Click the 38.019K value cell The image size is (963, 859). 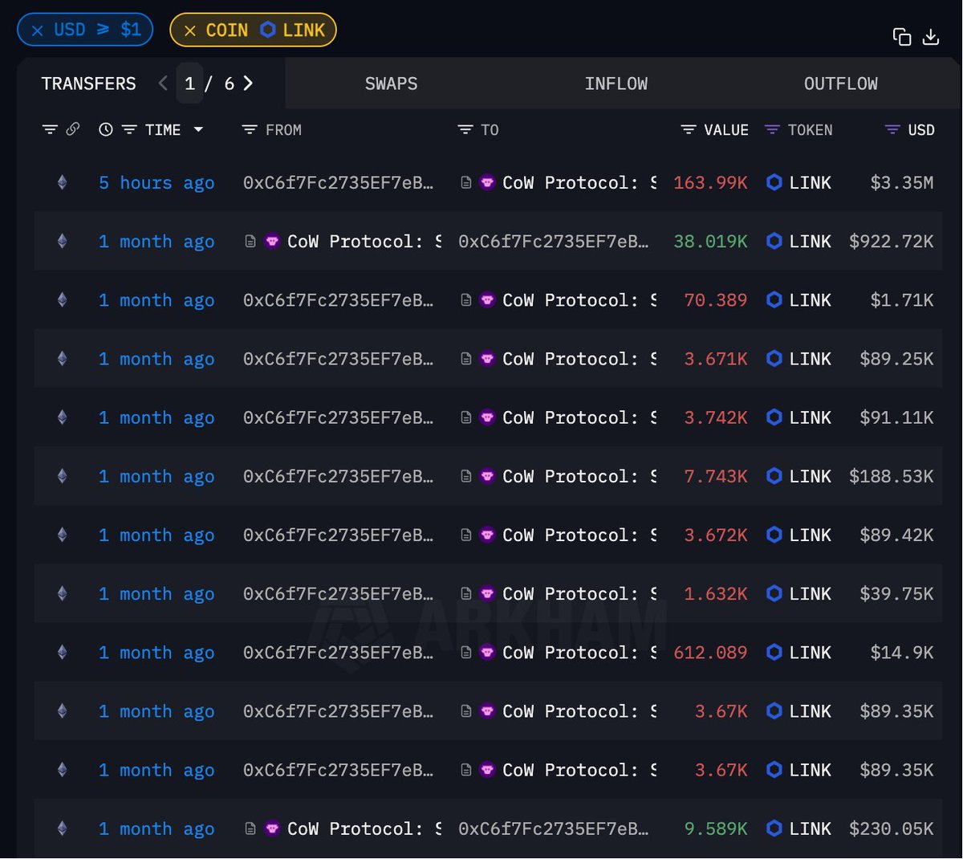pyautogui.click(x=710, y=242)
